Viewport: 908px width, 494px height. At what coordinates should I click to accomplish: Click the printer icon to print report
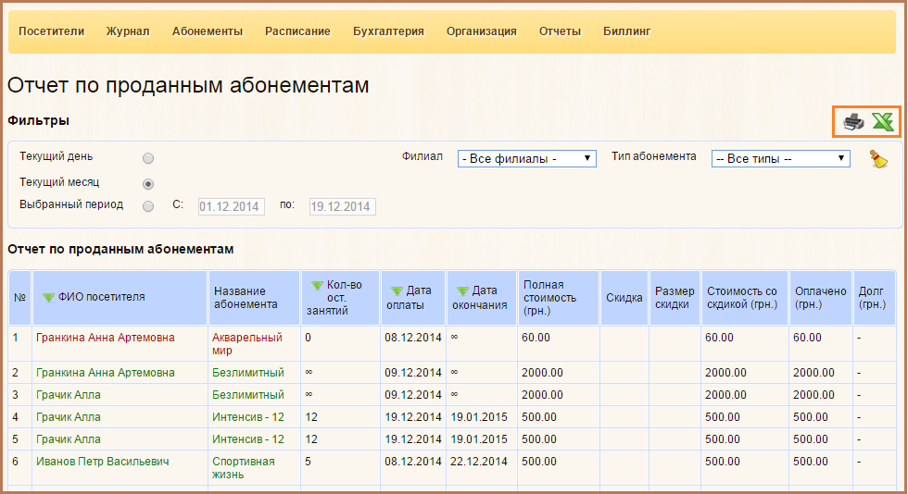[x=853, y=121]
